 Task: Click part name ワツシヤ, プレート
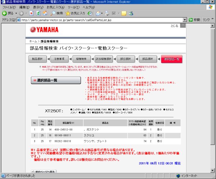95,141
